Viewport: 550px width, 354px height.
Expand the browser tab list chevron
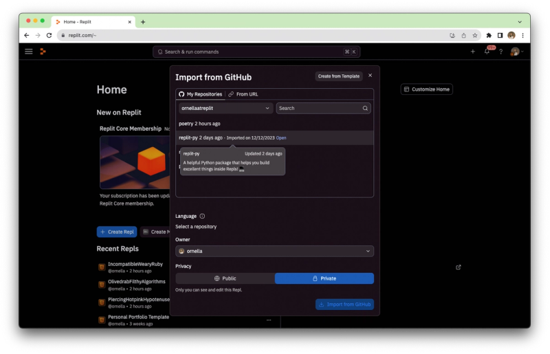520,22
